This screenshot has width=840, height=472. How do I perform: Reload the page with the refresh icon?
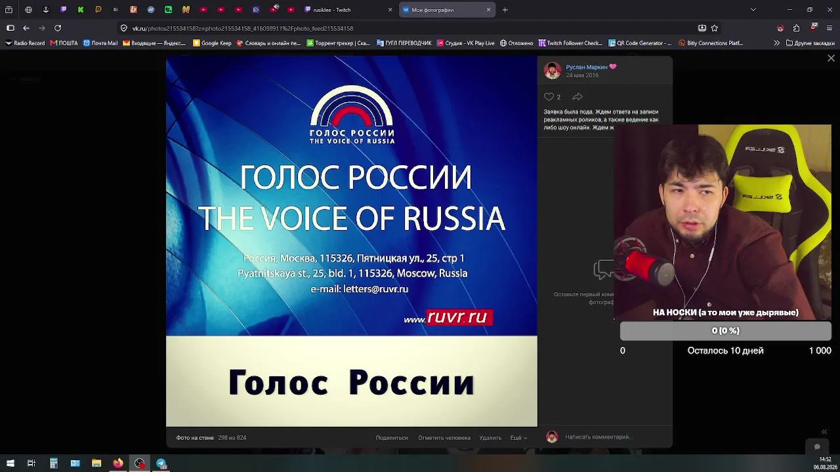tap(58, 28)
